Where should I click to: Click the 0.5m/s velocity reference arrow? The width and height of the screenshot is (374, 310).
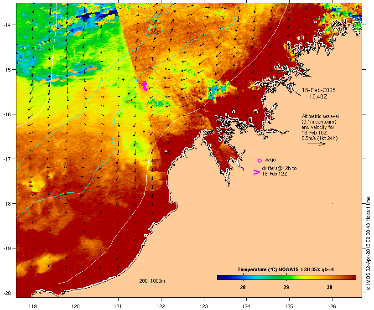pos(316,144)
